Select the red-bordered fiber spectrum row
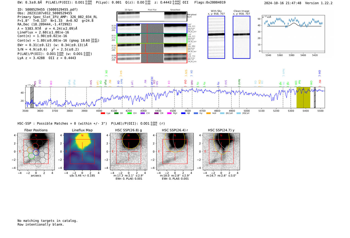This screenshot has width=350, height=238. click(152, 58)
